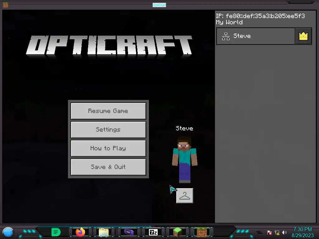Image resolution: width=319 pixels, height=239 pixels.
Task: Open File Explorer from the taskbar
Action: point(104,232)
